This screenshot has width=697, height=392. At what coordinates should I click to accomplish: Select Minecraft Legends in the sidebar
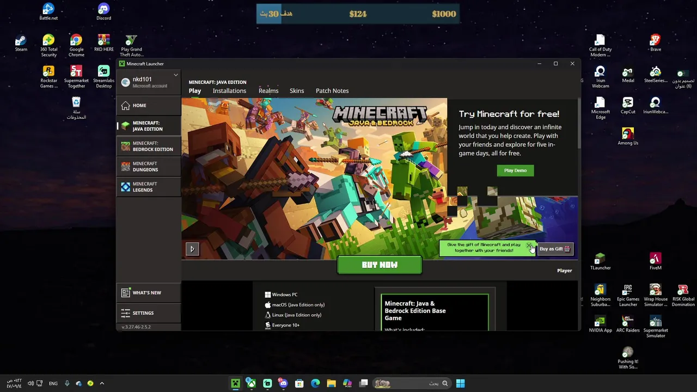click(149, 187)
